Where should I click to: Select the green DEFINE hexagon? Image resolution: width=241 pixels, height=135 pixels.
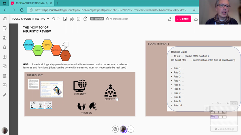point(38,50)
